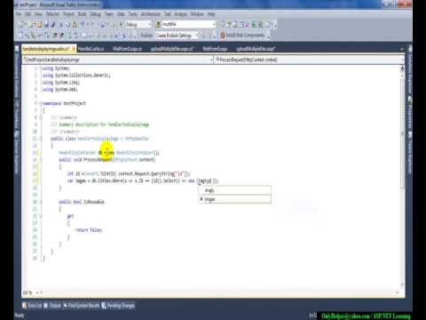Click the 'namespace testProject' text
Screen dimensions: 426x320
[64, 103]
